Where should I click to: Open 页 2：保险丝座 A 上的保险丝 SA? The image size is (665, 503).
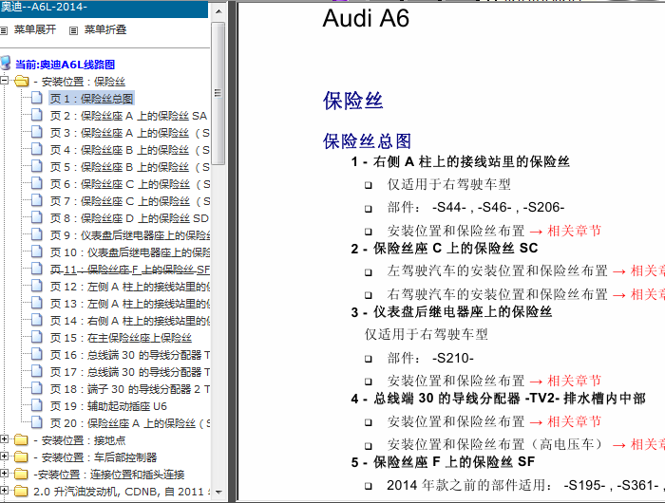click(x=128, y=116)
